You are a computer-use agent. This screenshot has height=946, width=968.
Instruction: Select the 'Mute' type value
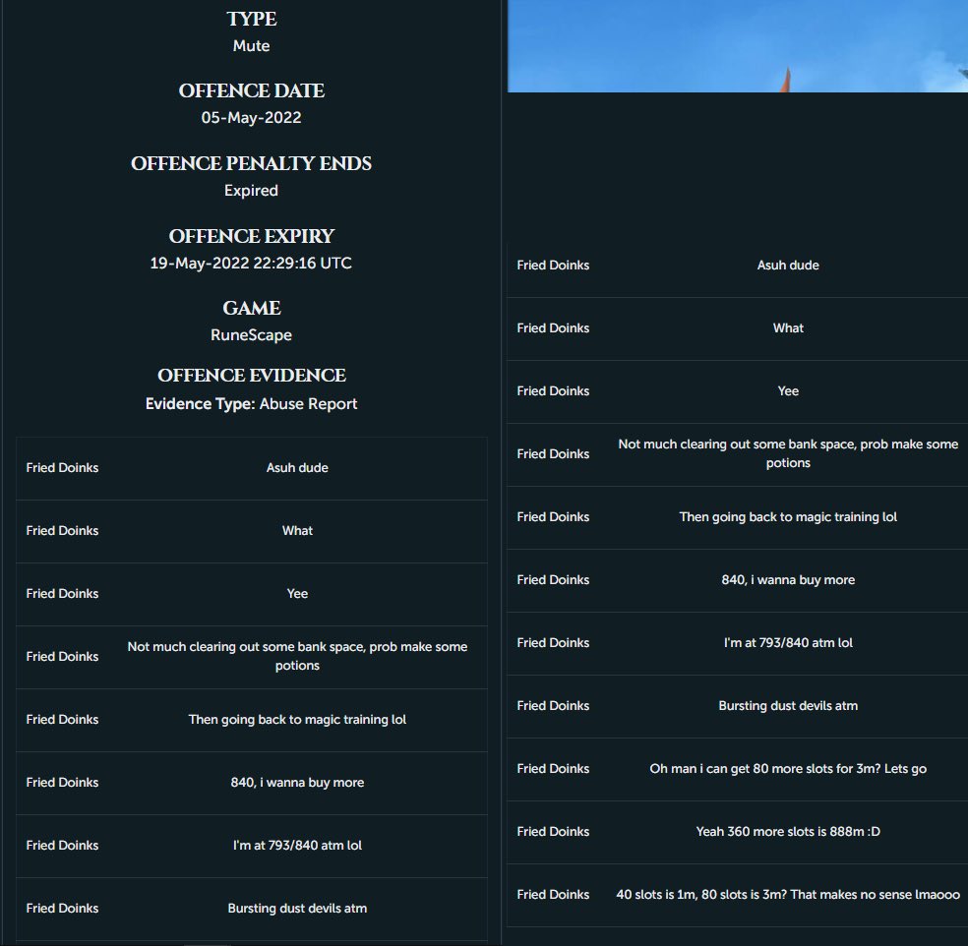[x=251, y=46]
